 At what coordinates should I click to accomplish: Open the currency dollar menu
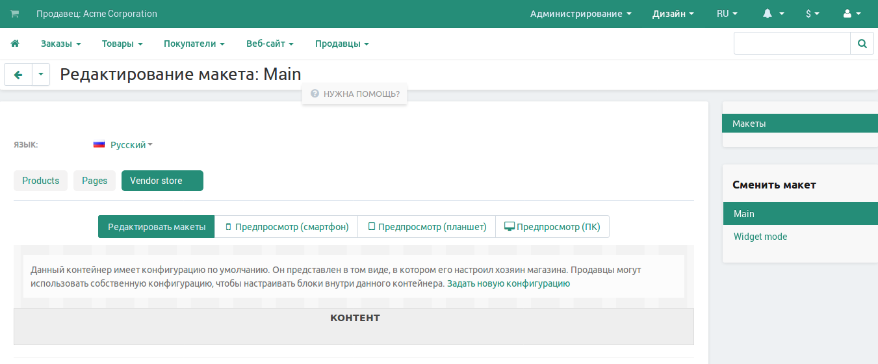coord(812,14)
